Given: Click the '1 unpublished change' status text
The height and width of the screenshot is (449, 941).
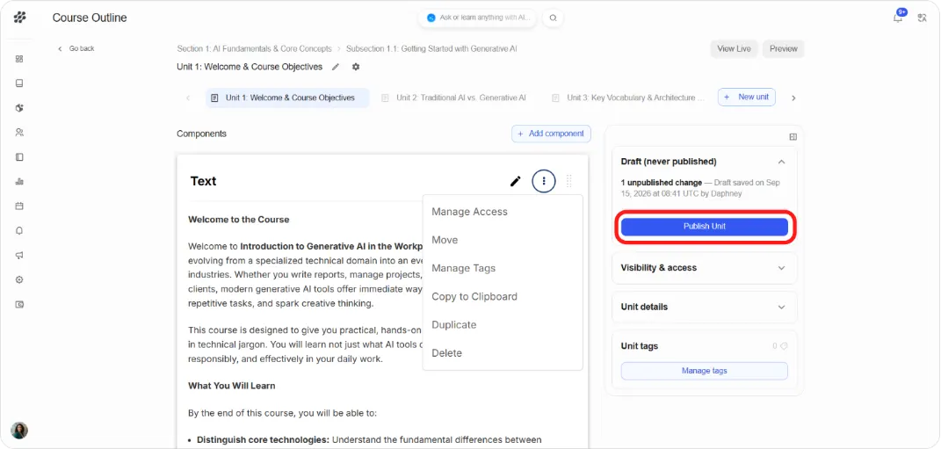Looking at the screenshot, I should point(662,183).
